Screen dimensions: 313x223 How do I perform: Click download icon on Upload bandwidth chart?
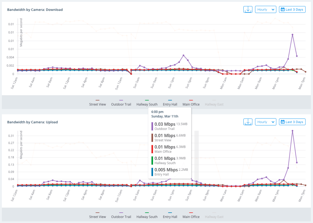click(x=248, y=122)
